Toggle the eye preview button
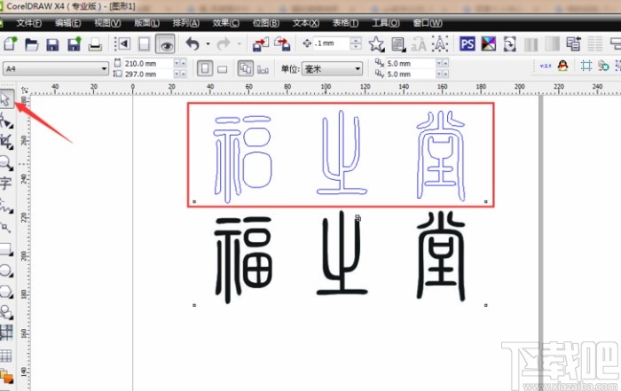The image size is (621, 391). 165,43
